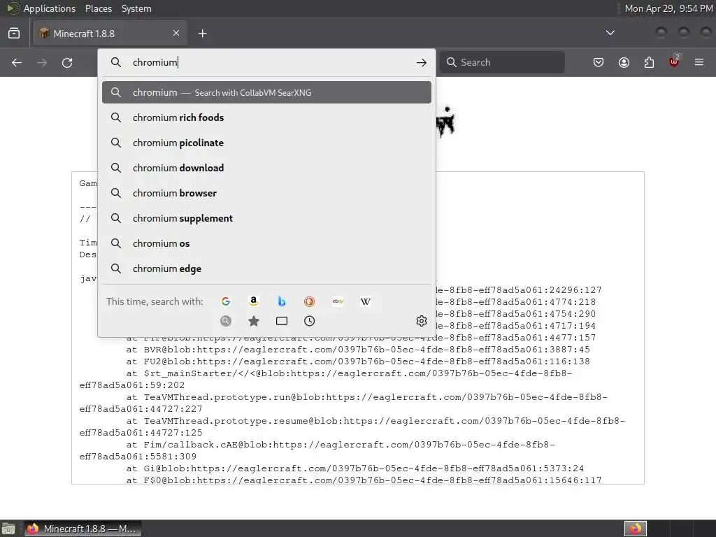Click log line starting 'at Gi@blob'
716x537 pixels.
pyautogui.click(x=355, y=468)
